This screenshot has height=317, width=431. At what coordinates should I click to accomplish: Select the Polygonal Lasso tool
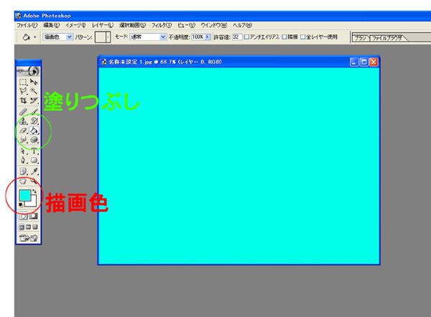tap(23, 91)
